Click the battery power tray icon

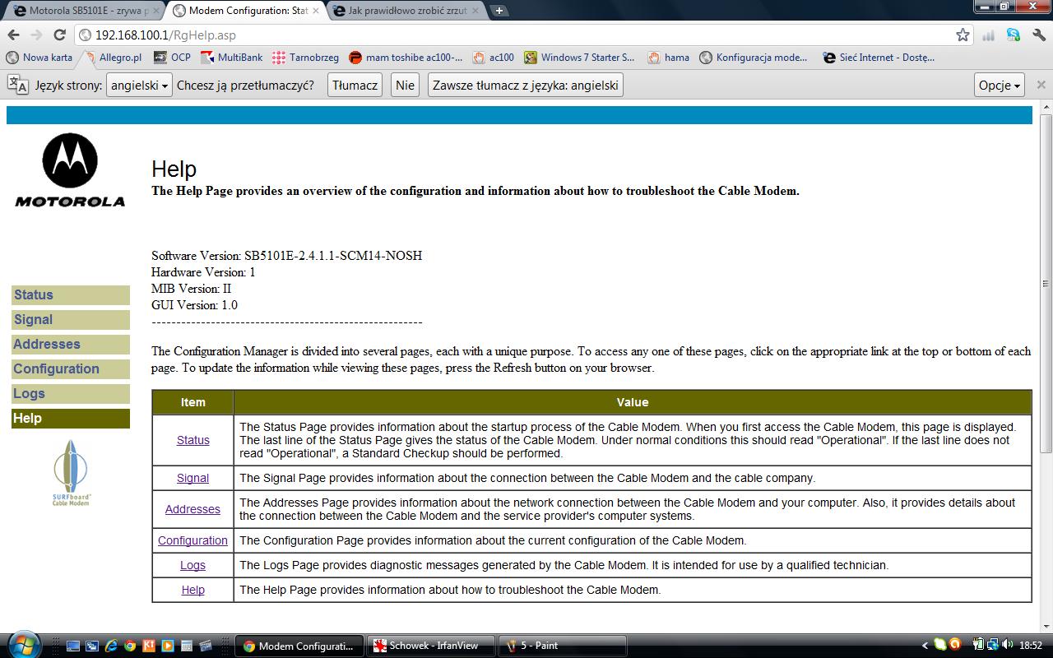pos(979,646)
